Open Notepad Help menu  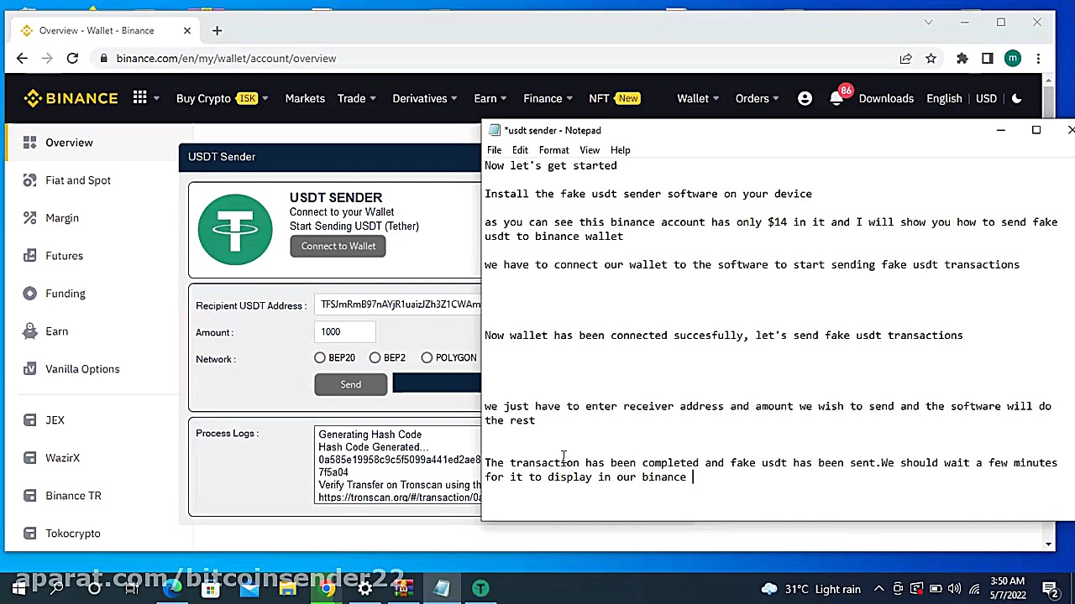coord(620,150)
